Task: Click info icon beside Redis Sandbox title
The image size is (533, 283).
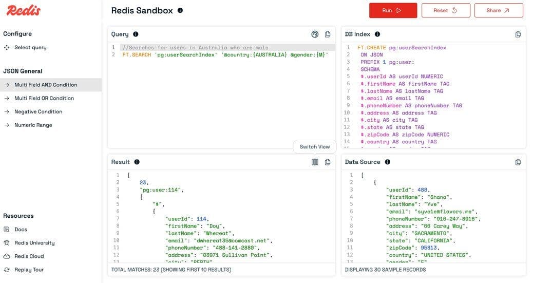Action: [180, 10]
